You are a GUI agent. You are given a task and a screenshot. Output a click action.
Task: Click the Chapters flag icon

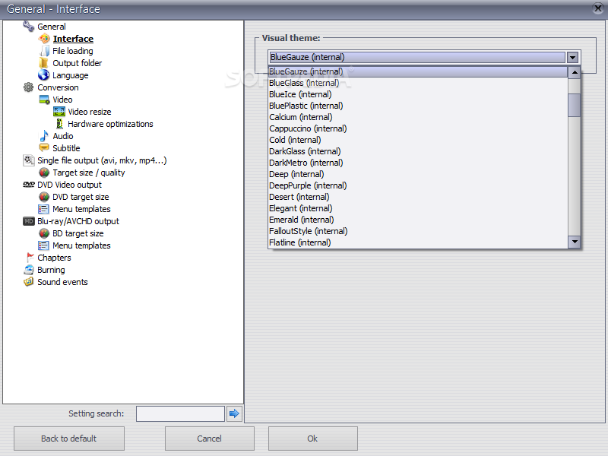click(x=30, y=258)
